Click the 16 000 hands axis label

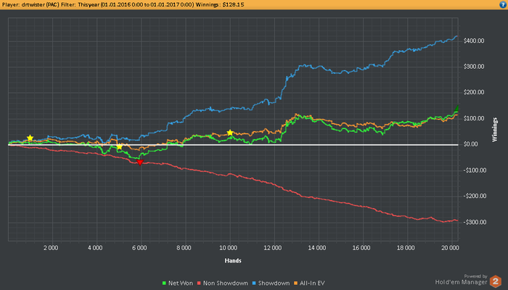(x=361, y=248)
